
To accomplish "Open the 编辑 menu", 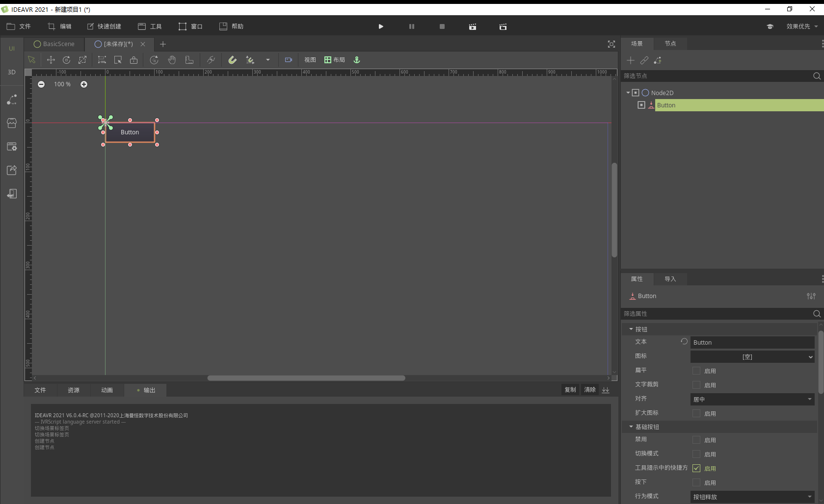I will (x=59, y=26).
